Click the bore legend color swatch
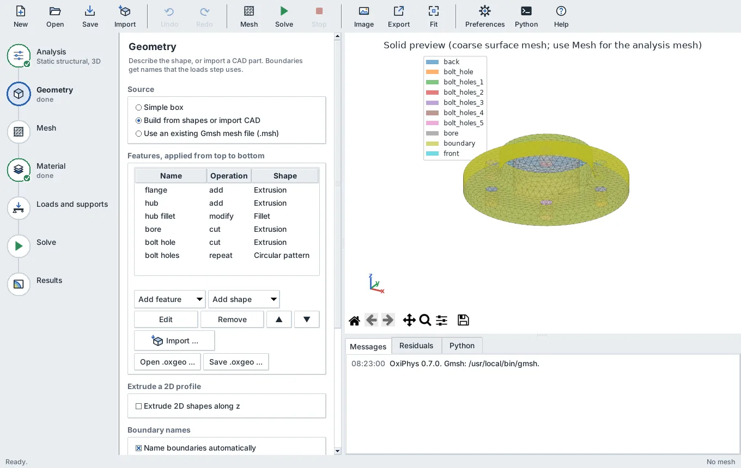Viewport: 741px width, 468px height. coord(432,133)
